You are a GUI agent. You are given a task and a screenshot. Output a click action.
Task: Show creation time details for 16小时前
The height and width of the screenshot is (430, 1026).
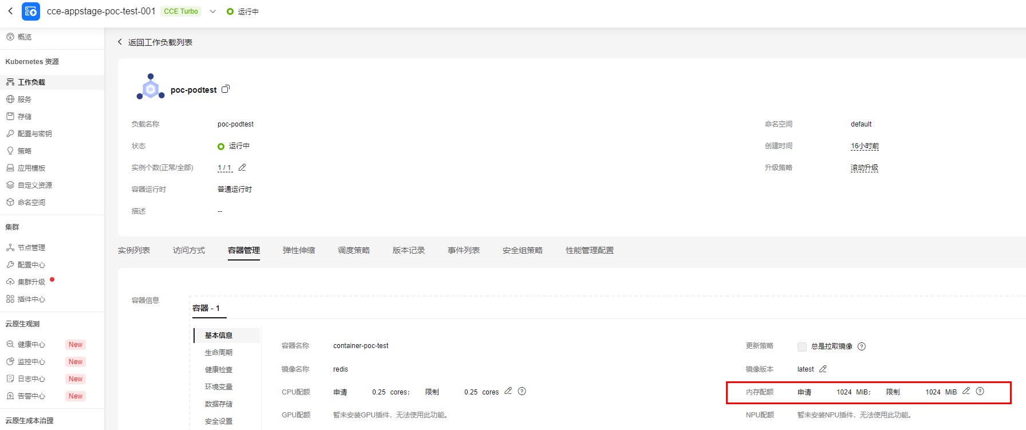tap(865, 146)
